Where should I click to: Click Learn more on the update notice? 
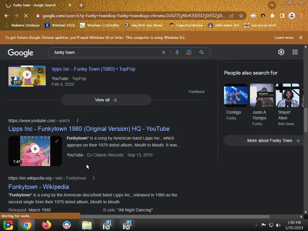tap(284, 38)
